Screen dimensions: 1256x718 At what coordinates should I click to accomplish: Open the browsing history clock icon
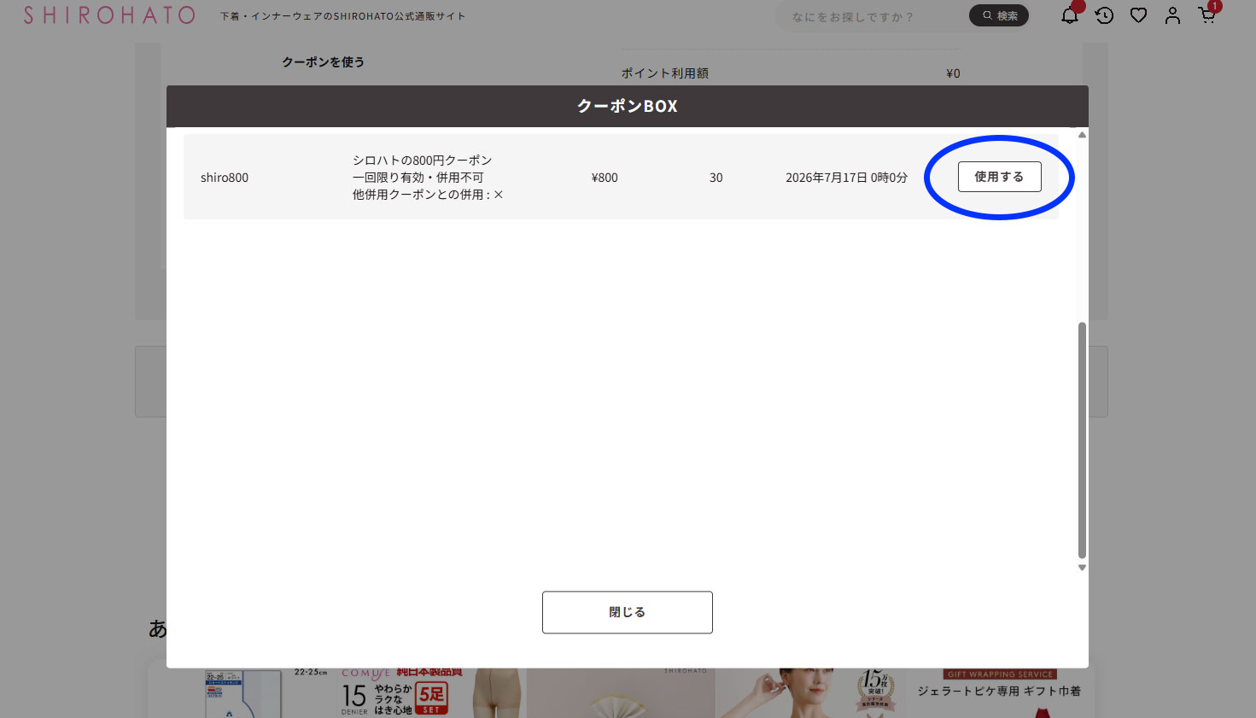1104,15
